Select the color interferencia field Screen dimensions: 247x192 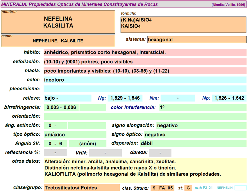(x=203, y=107)
